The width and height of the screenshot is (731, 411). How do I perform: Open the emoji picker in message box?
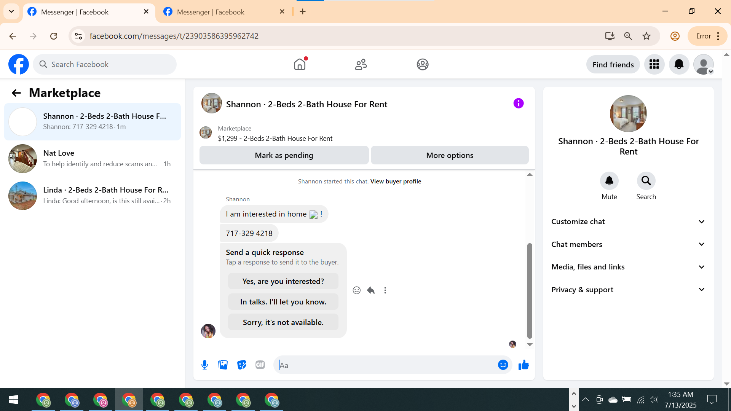[503, 365]
